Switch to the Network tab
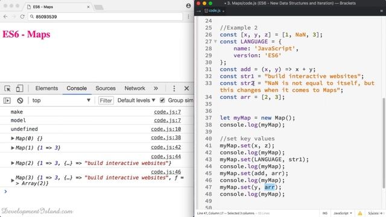Viewport: 386px width, 217px height. coord(134,89)
